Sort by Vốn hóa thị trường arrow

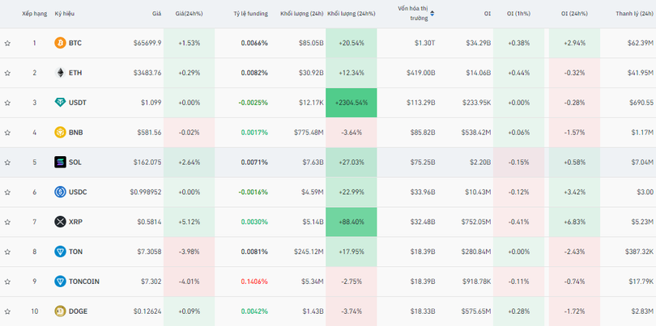tap(432, 14)
